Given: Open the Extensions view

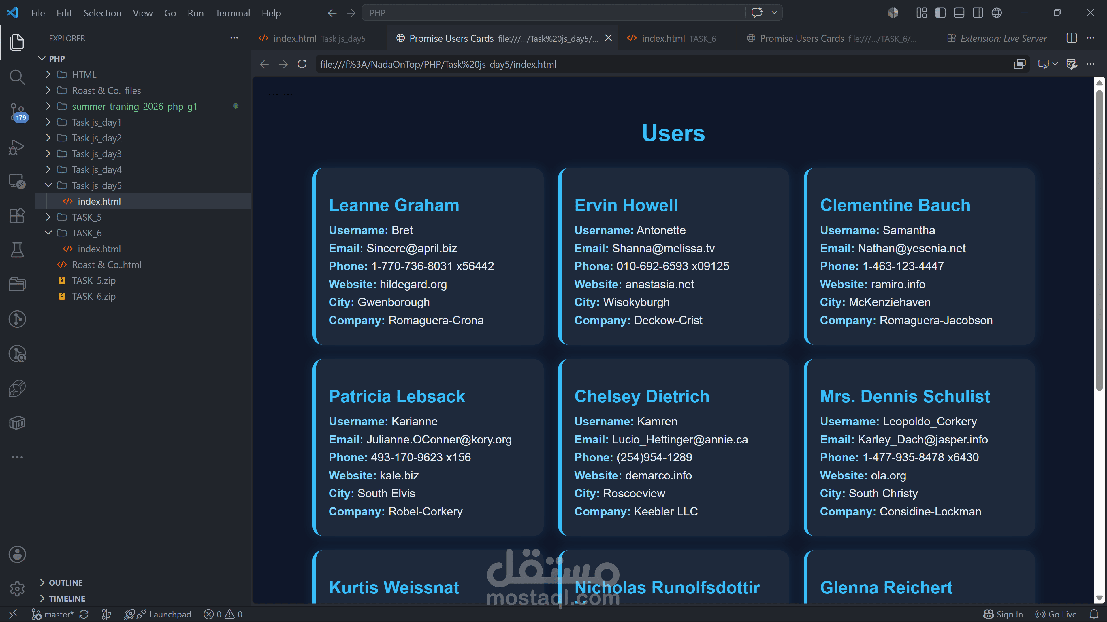Looking at the screenshot, I should point(17,215).
